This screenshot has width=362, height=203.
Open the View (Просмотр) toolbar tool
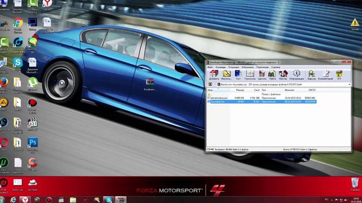(250, 75)
